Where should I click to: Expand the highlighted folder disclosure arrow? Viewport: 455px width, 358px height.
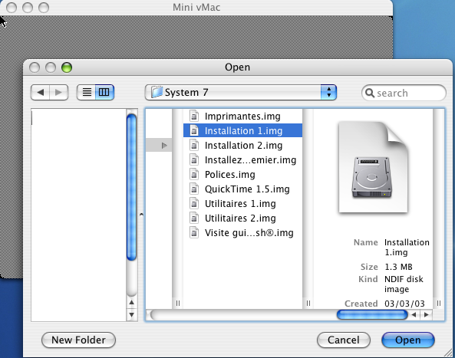164,145
